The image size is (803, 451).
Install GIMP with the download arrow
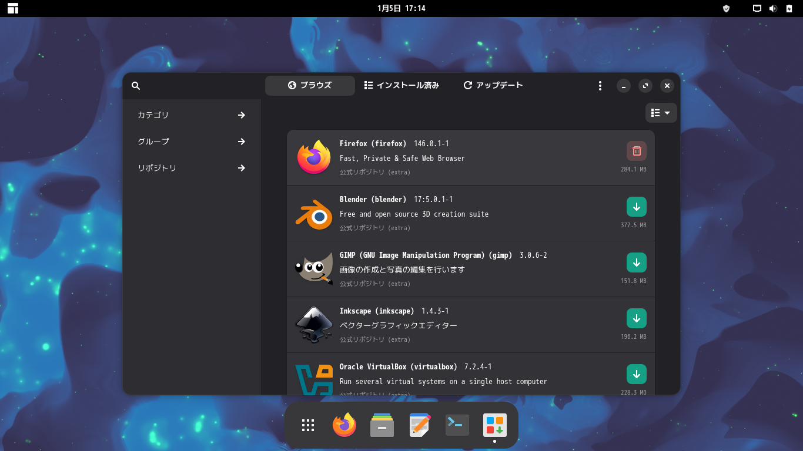[x=637, y=262]
